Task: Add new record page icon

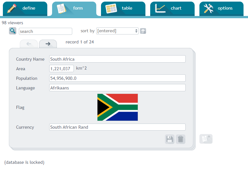Action: pos(206,139)
